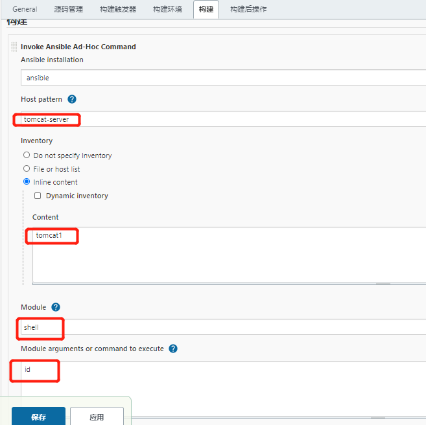
Task: Select the 构建 tab
Action: click(x=206, y=9)
